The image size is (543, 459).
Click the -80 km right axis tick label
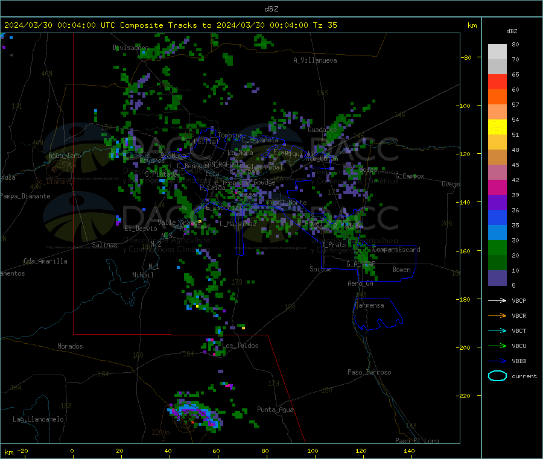[x=466, y=57]
